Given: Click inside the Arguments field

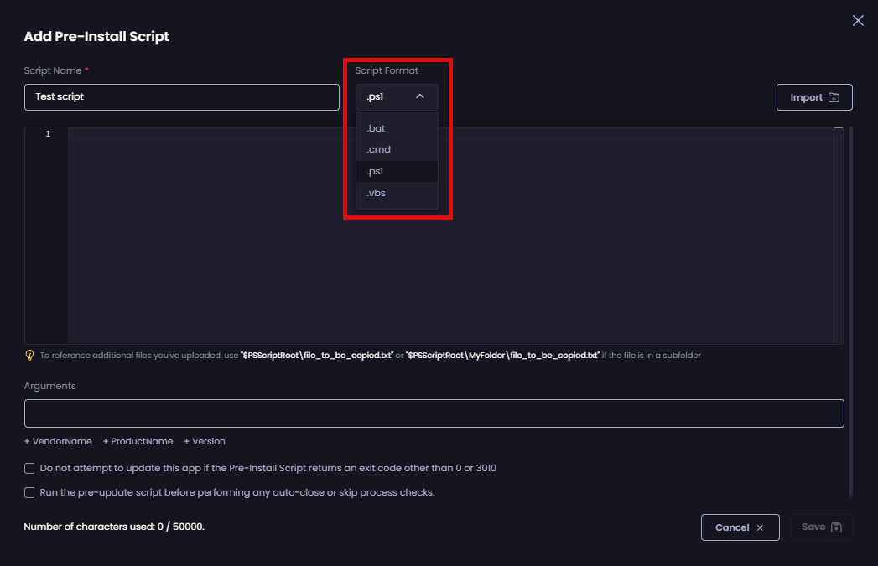Looking at the screenshot, I should pyautogui.click(x=434, y=413).
